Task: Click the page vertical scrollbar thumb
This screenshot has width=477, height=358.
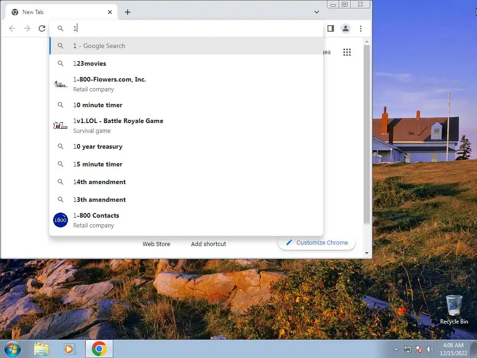Action: [367, 134]
